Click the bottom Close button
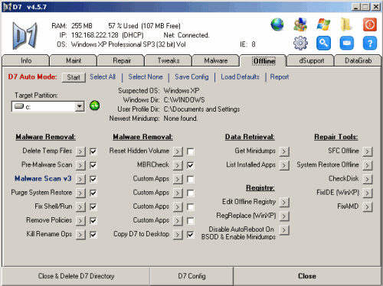This screenshot has width=383, height=286. coord(307,276)
